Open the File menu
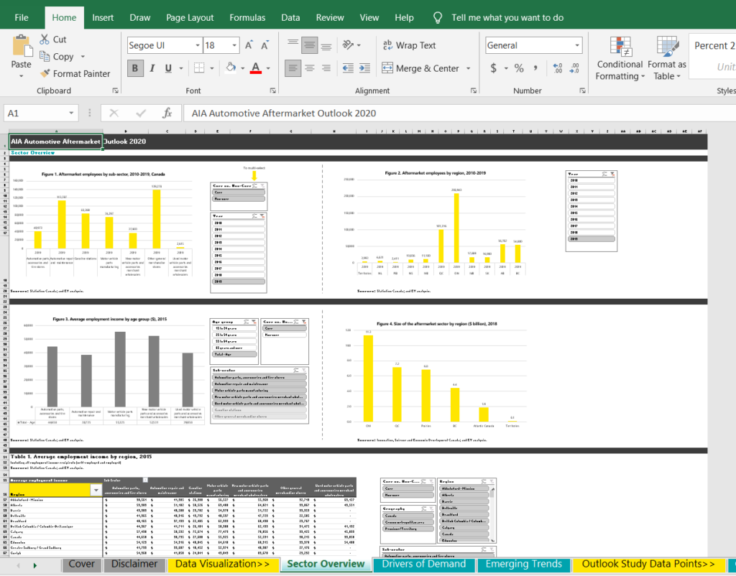736x576 pixels. pyautogui.click(x=22, y=18)
